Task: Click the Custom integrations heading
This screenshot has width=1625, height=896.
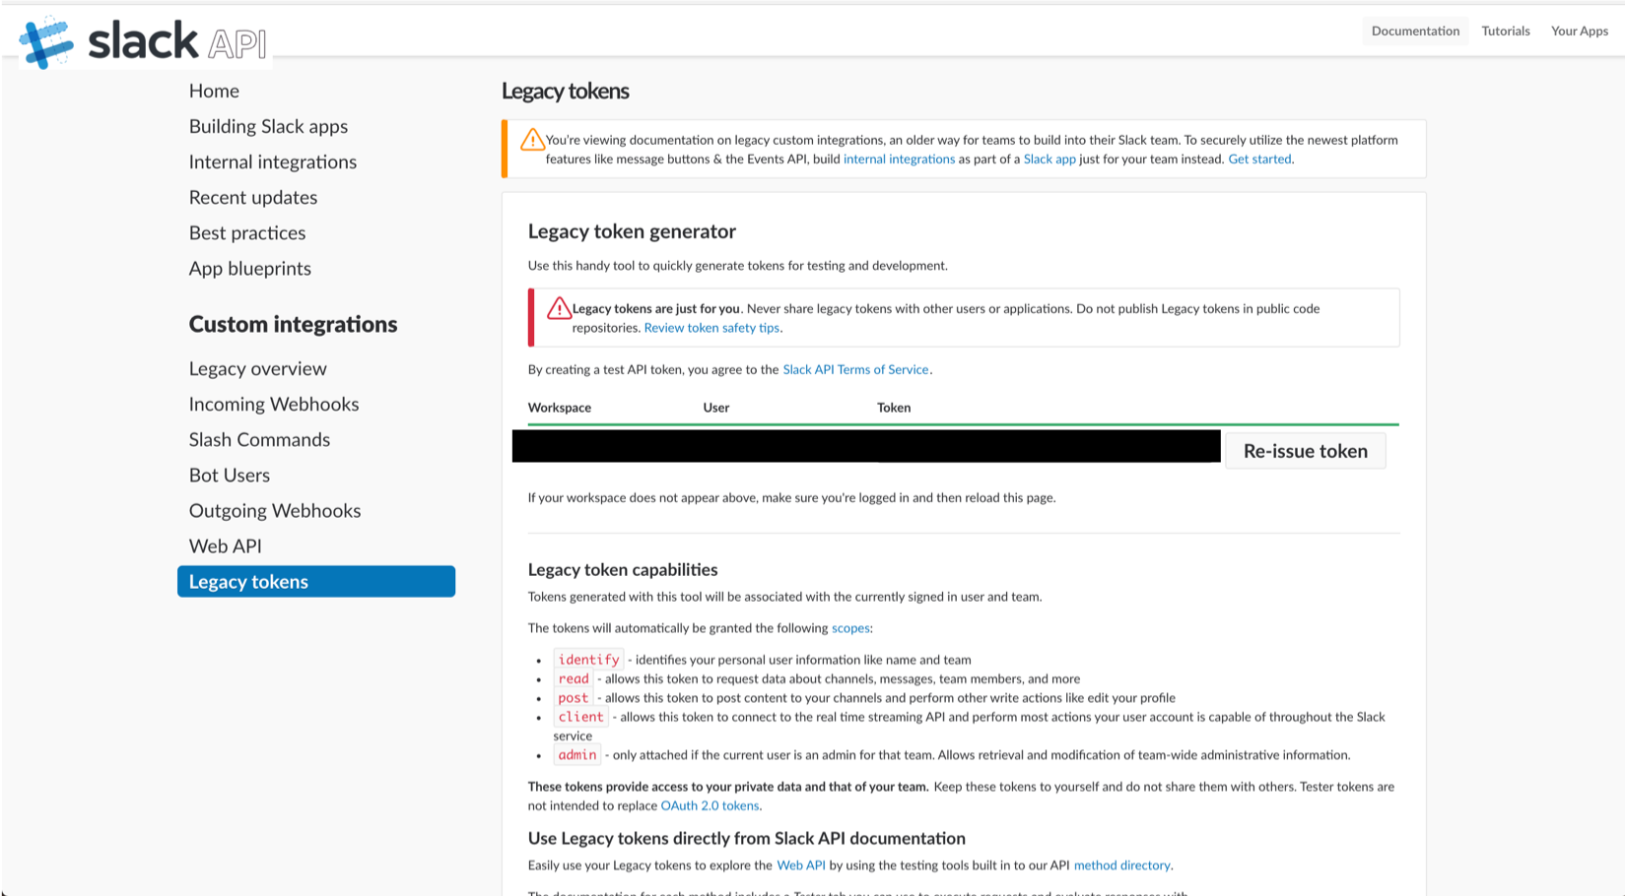Action: point(293,324)
